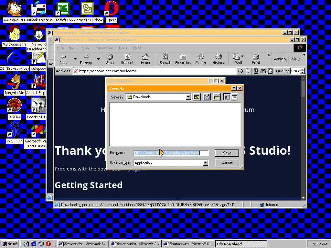
Task: Click the Print toolbar icon
Action: [x=256, y=59]
